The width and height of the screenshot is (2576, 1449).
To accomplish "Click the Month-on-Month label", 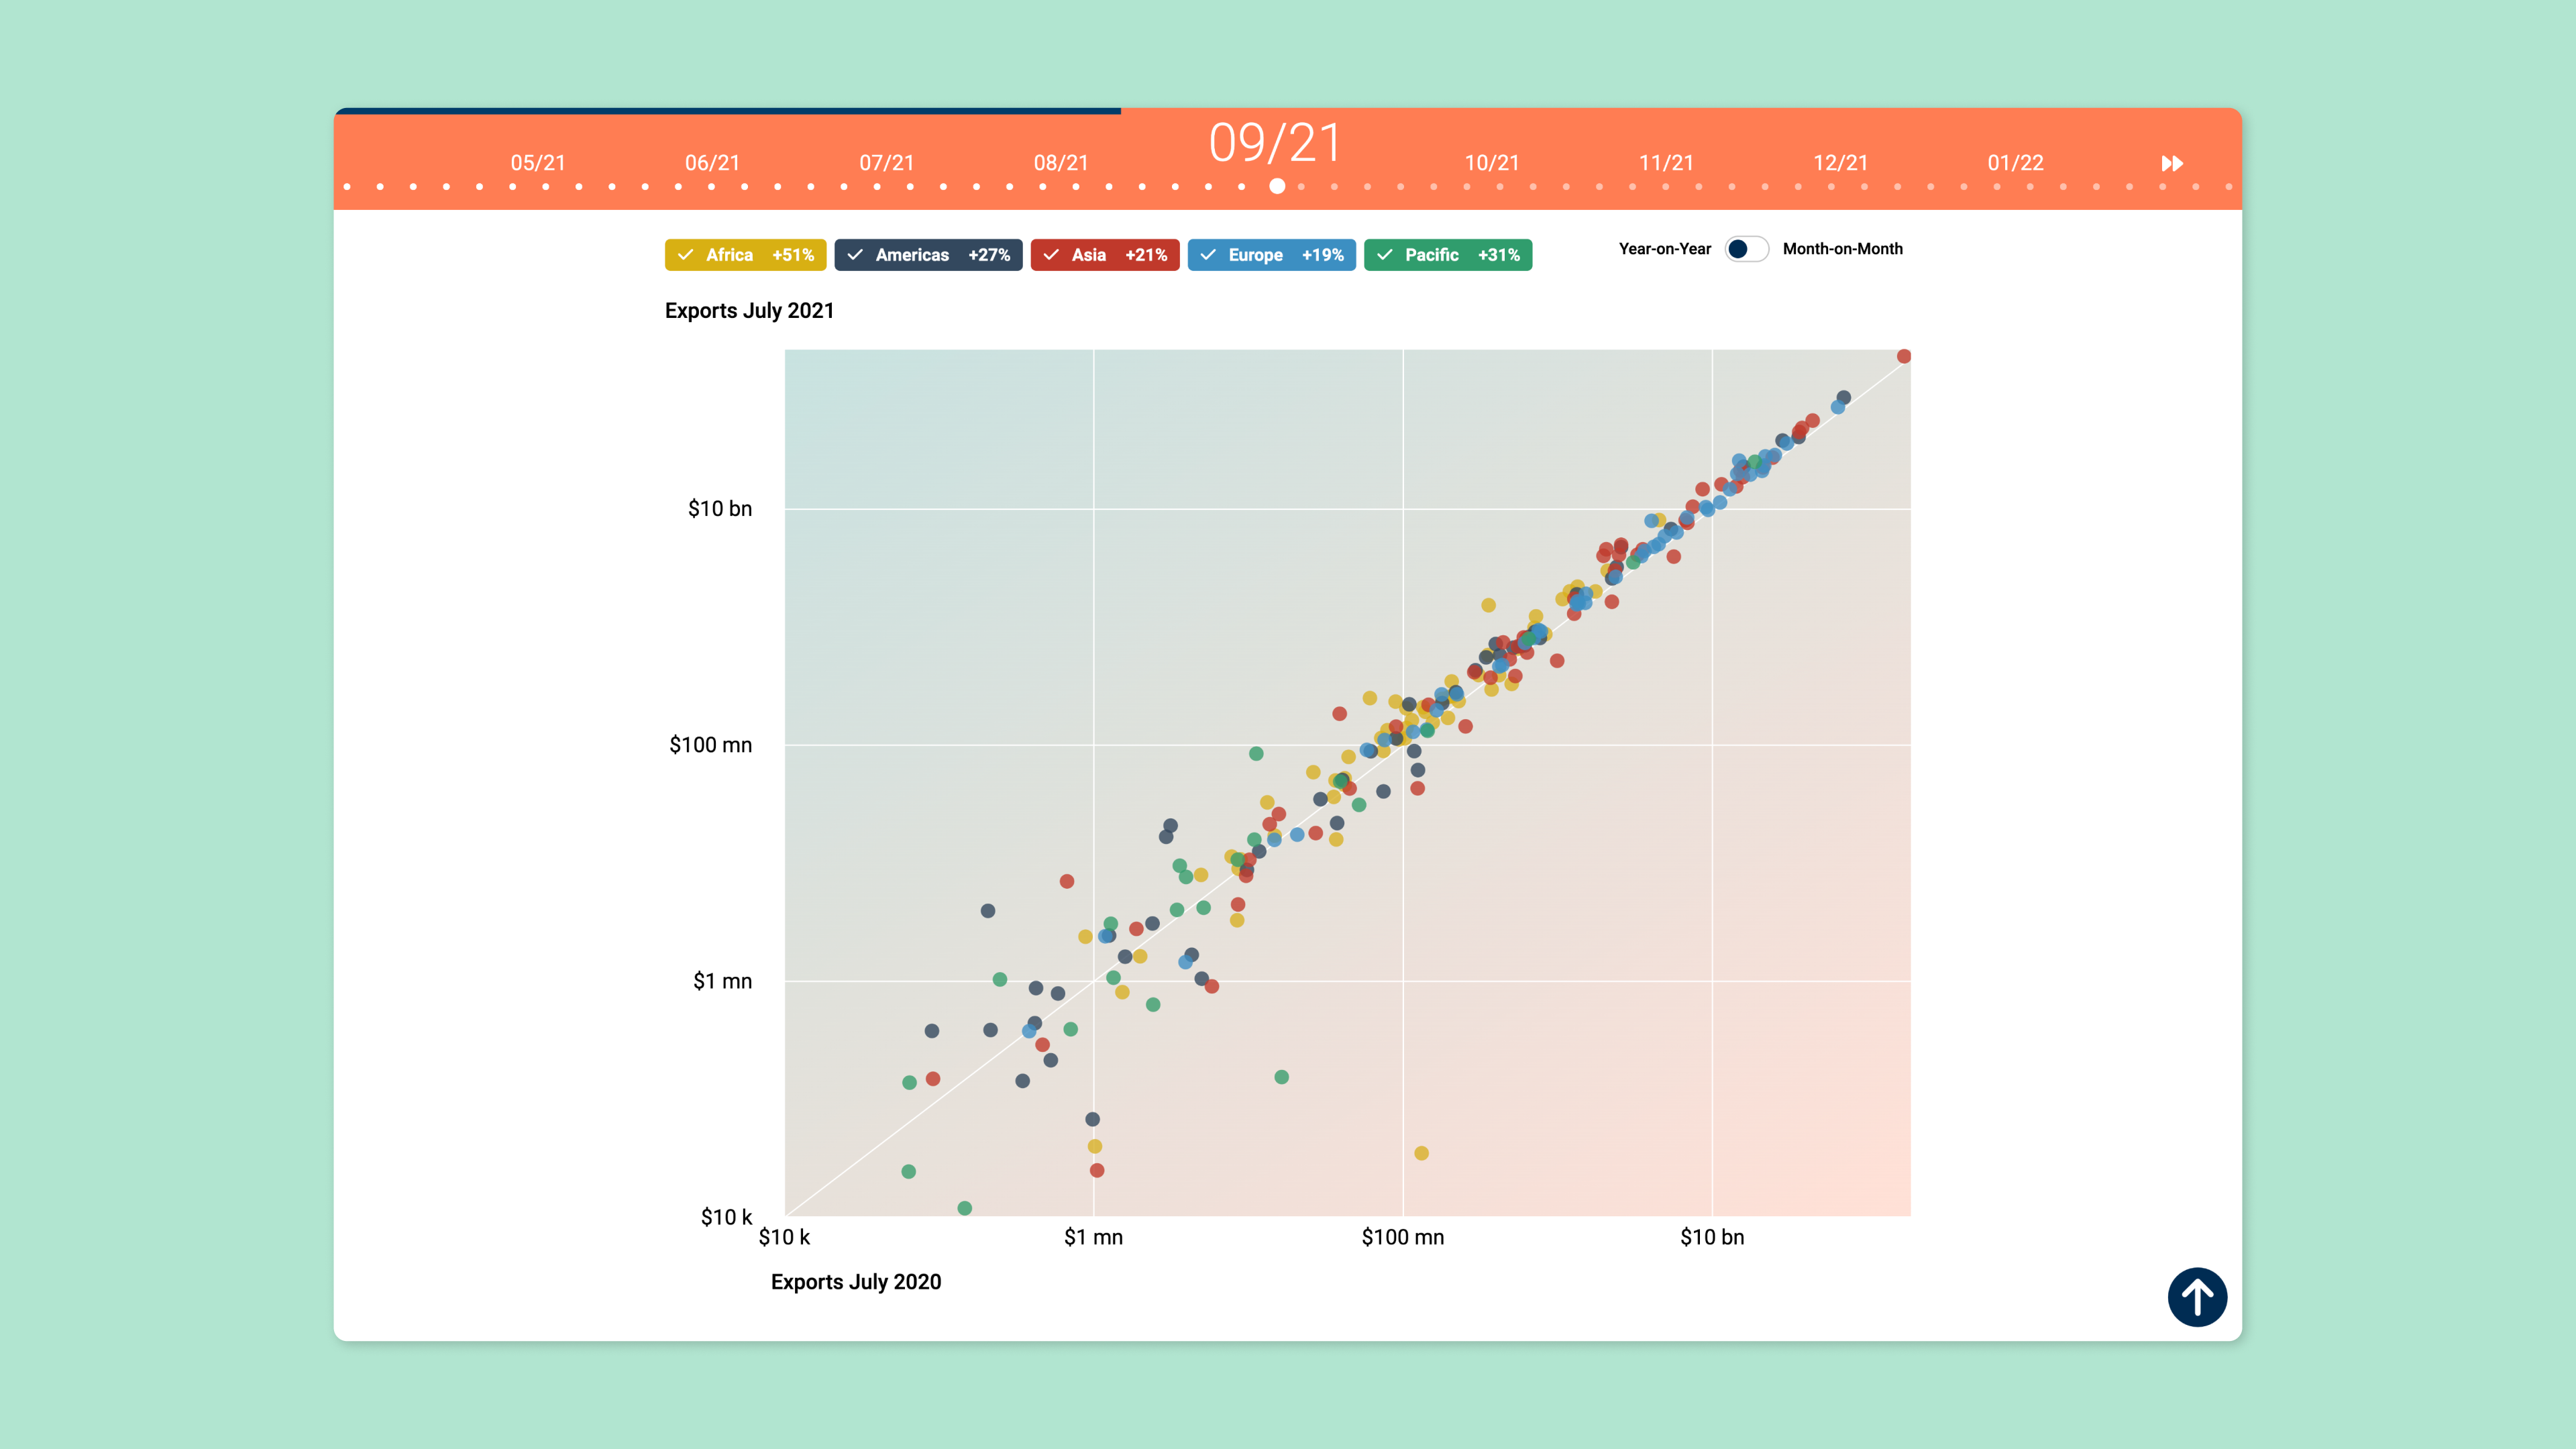I will point(1842,249).
